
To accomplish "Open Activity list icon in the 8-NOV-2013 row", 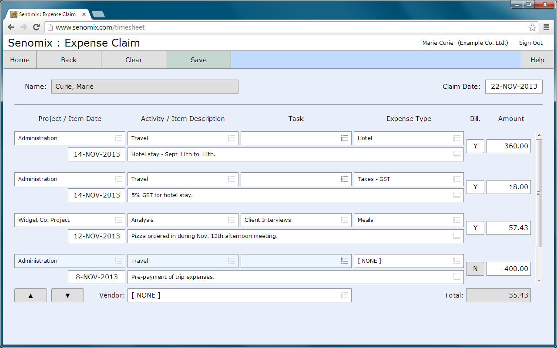I will click(x=232, y=261).
